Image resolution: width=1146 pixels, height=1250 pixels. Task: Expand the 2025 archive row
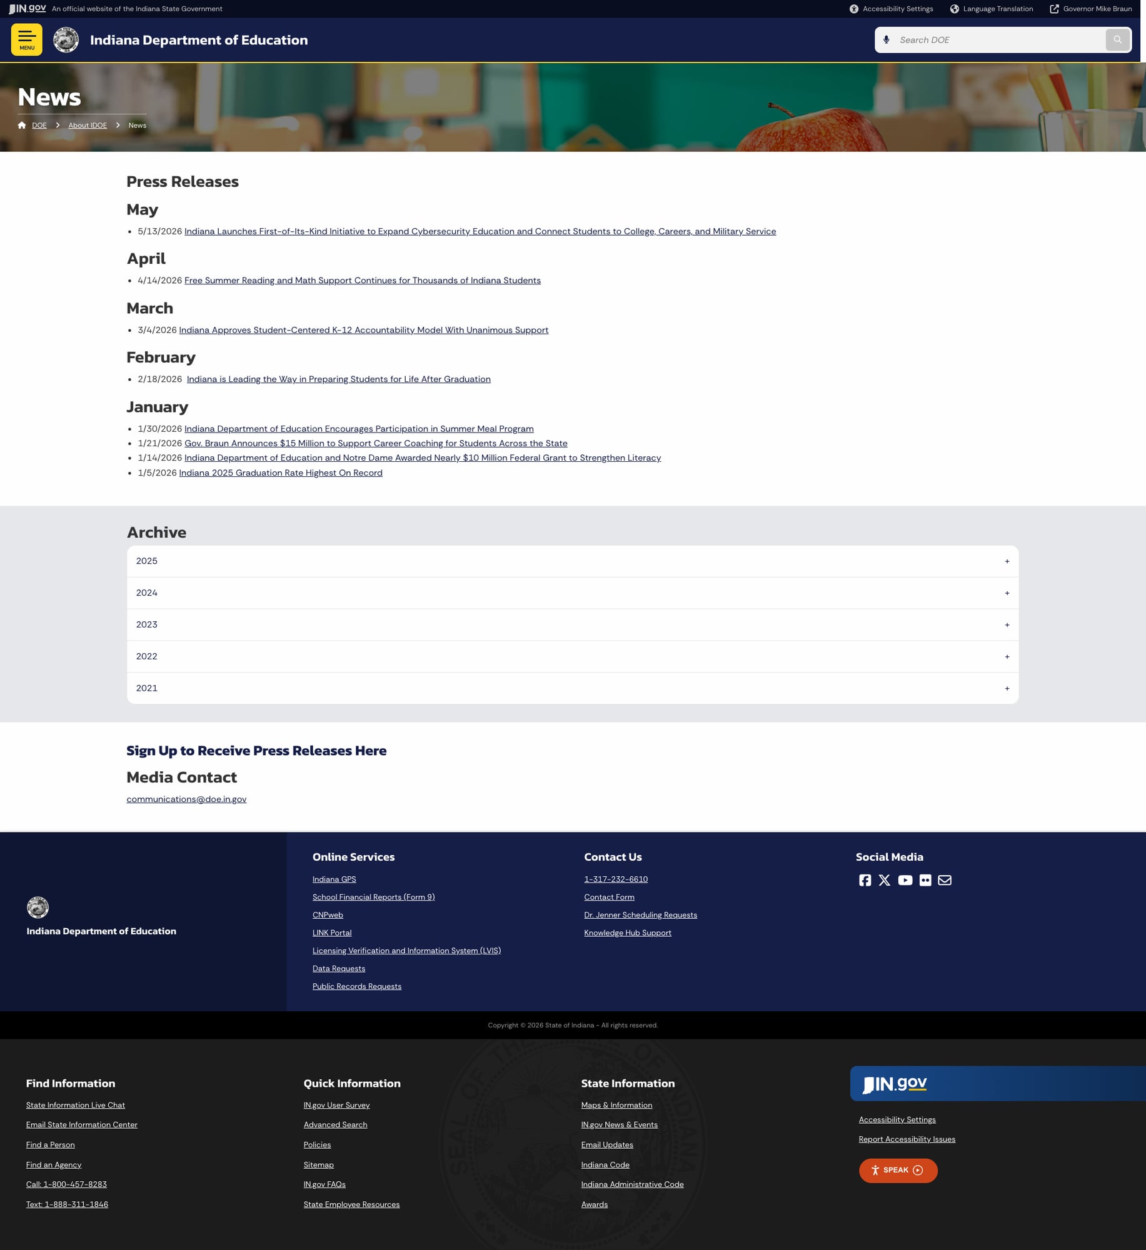[573, 561]
